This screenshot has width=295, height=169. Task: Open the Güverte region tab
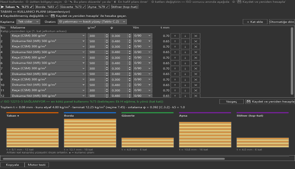(73, 7)
